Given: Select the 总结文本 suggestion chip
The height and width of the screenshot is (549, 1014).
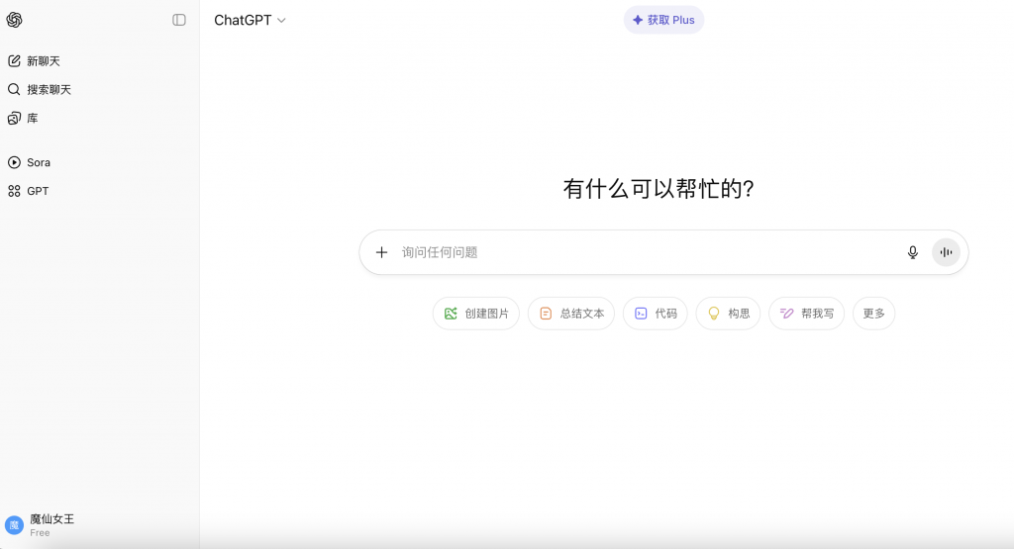Looking at the screenshot, I should (x=571, y=314).
